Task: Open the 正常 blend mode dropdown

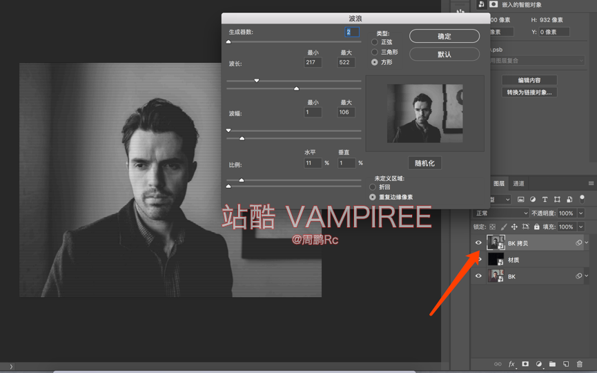Action: [x=500, y=213]
